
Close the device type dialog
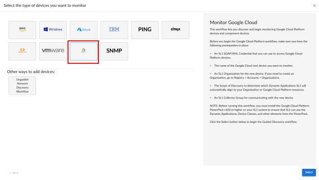[x=314, y=6]
